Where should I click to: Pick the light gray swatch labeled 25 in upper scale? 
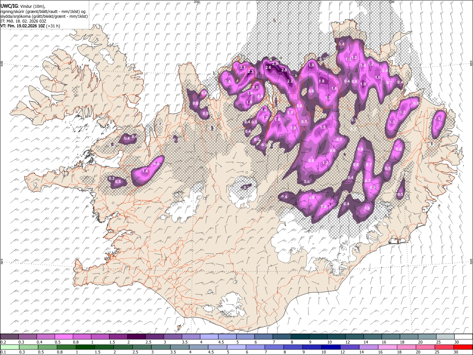[445, 337]
